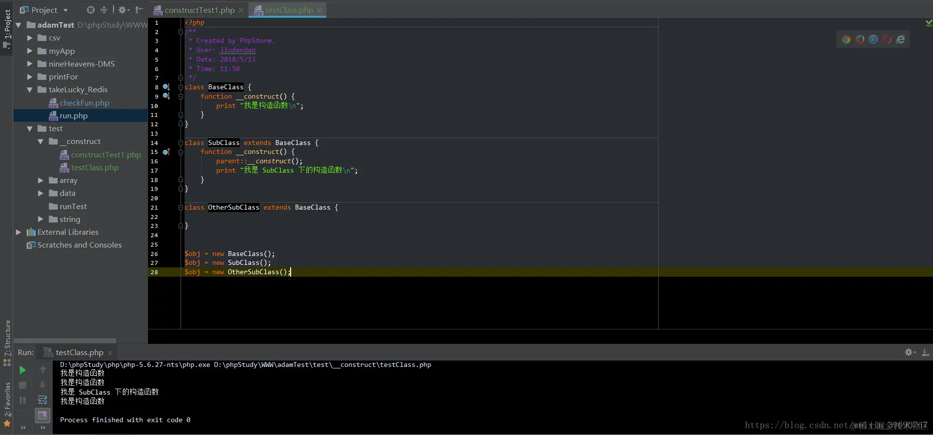Close the constructTest1.php editor tab
This screenshot has width=933, height=435.
click(241, 10)
